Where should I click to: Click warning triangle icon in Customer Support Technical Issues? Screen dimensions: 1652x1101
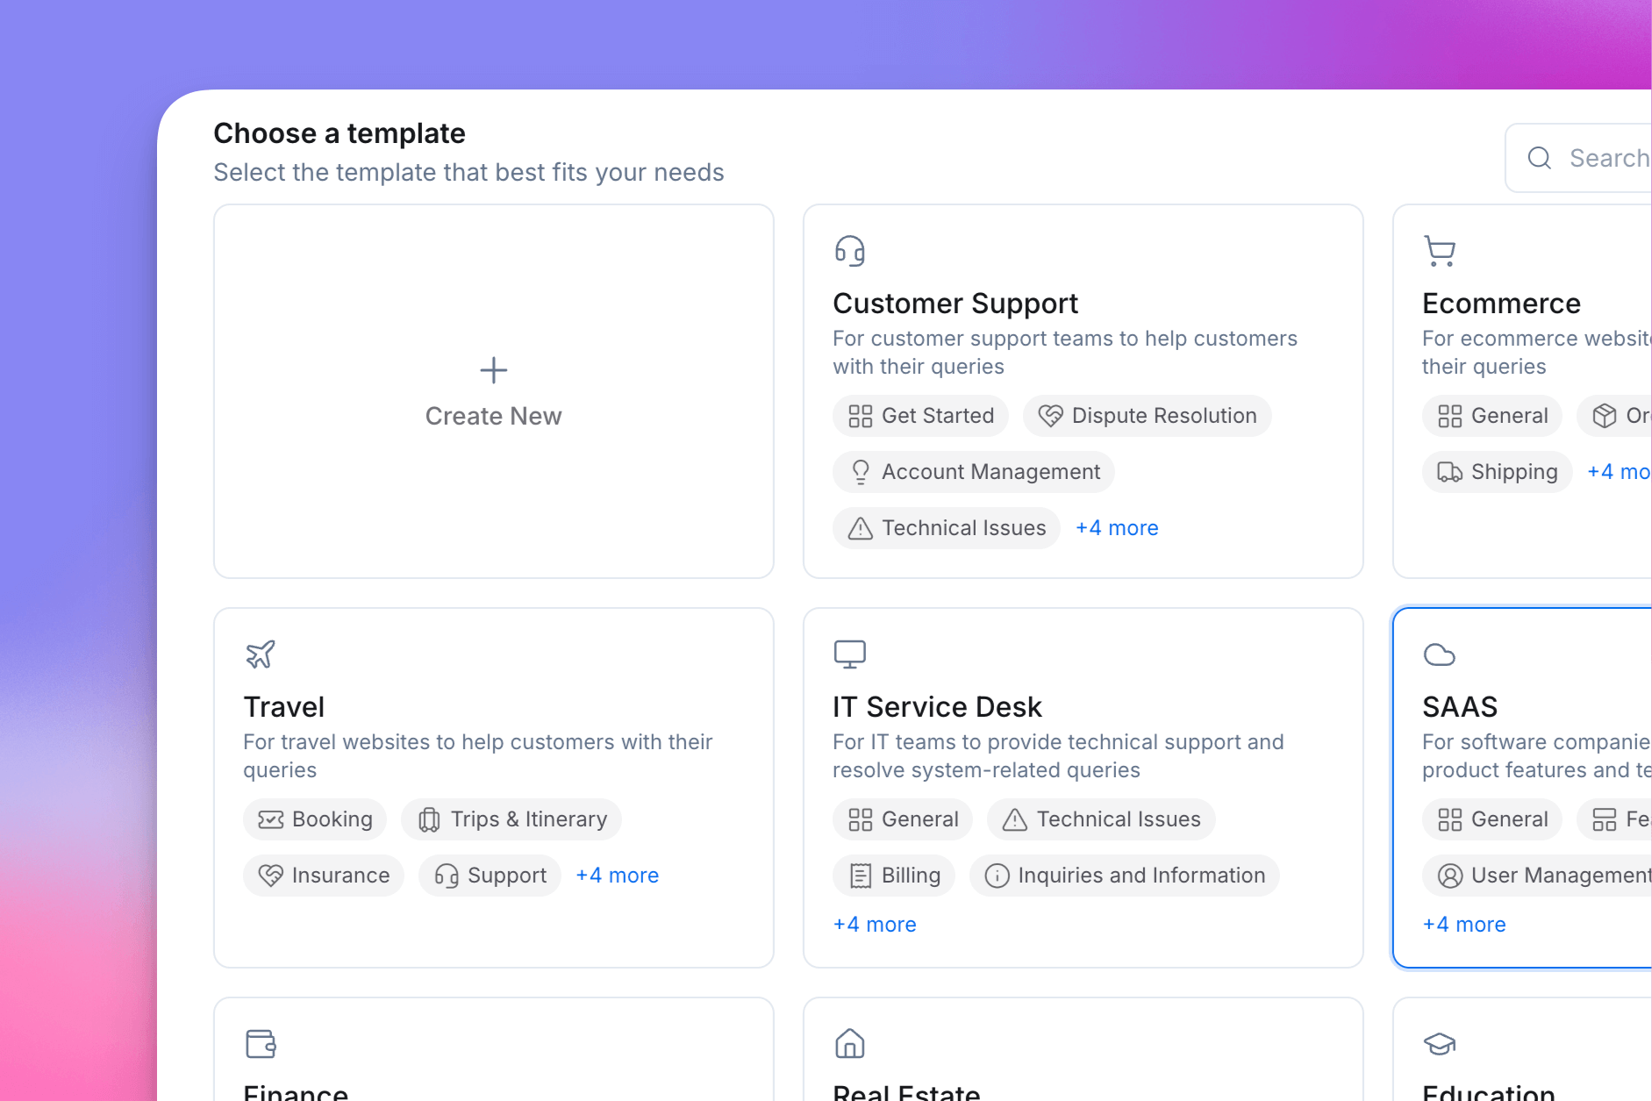point(861,528)
